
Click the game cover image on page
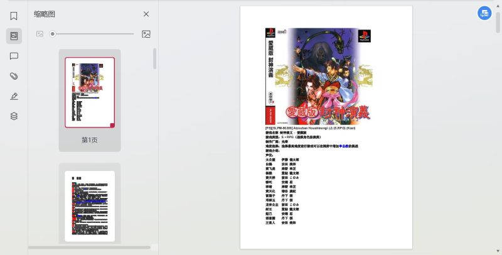pyautogui.click(x=318, y=76)
